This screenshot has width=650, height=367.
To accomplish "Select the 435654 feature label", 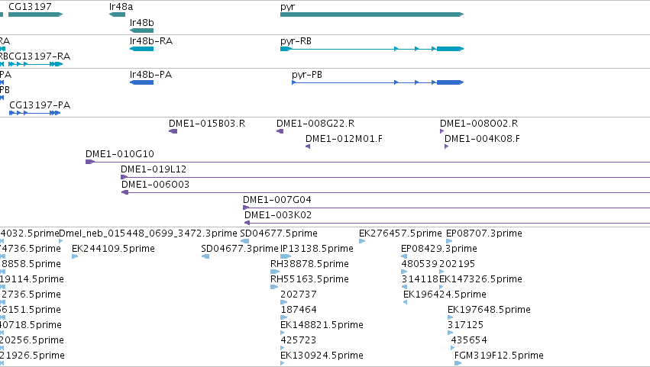I will (469, 341).
